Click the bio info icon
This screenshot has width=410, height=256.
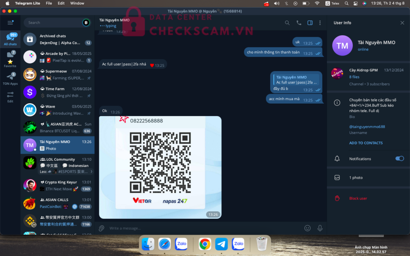pos(337,103)
